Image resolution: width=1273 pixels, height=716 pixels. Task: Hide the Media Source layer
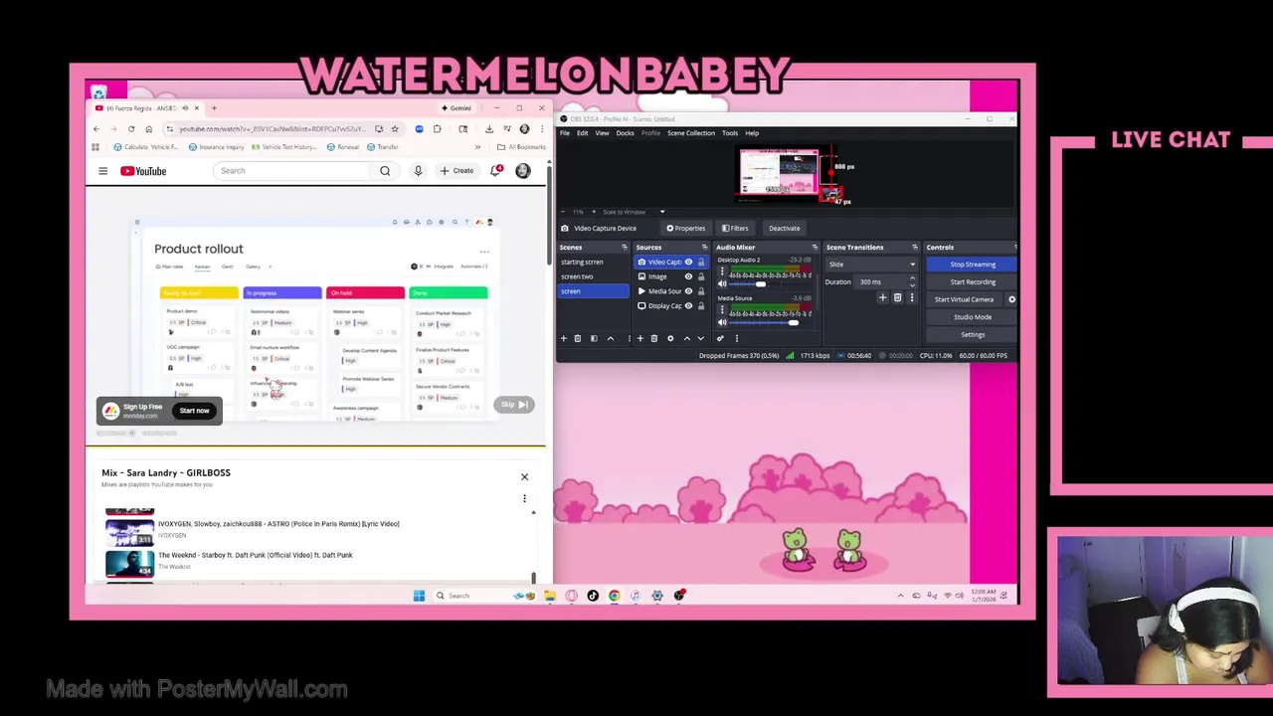coord(688,291)
